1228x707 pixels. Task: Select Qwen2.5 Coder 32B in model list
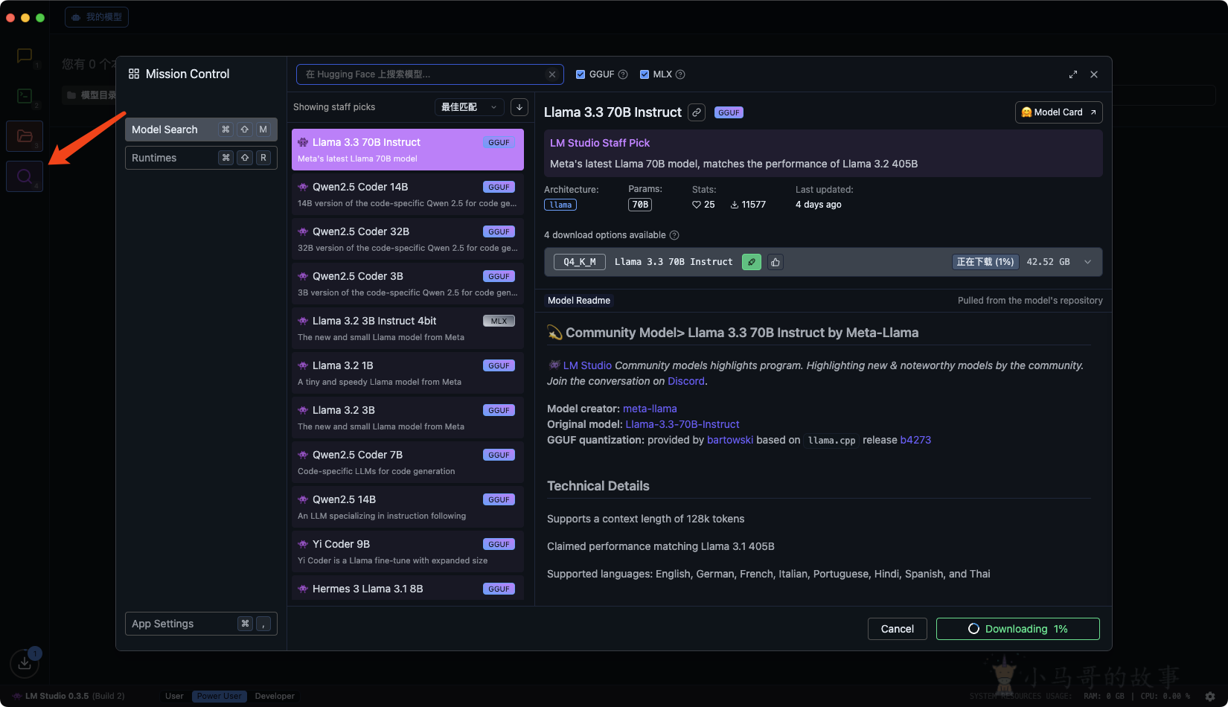click(x=407, y=239)
